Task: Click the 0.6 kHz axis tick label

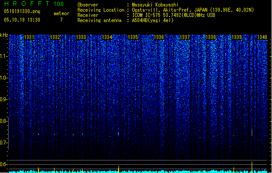Action: pyautogui.click(x=3, y=164)
